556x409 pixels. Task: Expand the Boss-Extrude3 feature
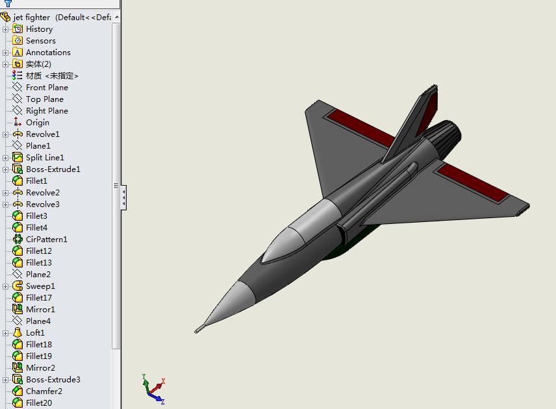point(5,380)
